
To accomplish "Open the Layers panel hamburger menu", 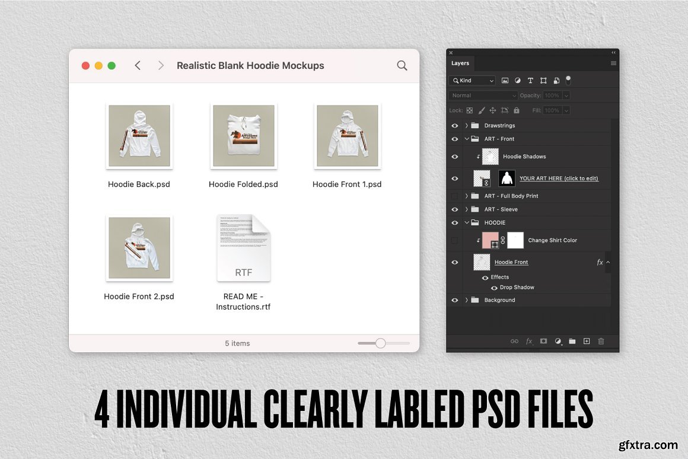I will [613, 63].
